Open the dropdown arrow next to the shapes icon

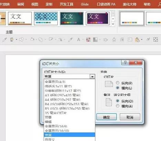26,39
